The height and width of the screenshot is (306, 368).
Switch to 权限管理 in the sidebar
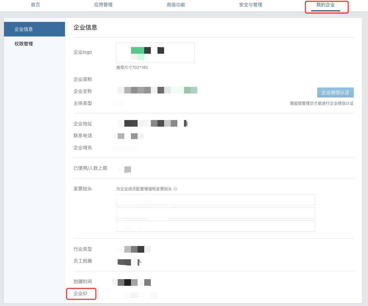(23, 43)
